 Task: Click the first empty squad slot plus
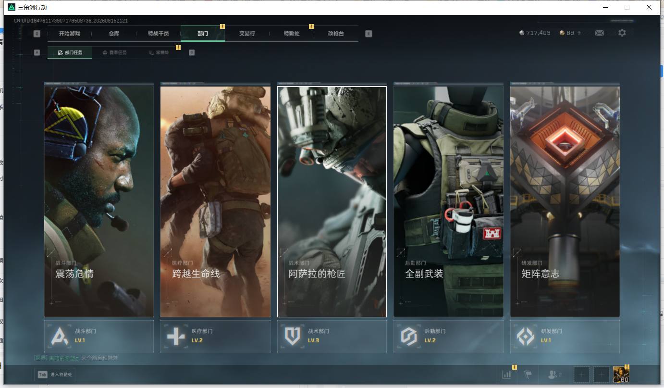(x=581, y=374)
